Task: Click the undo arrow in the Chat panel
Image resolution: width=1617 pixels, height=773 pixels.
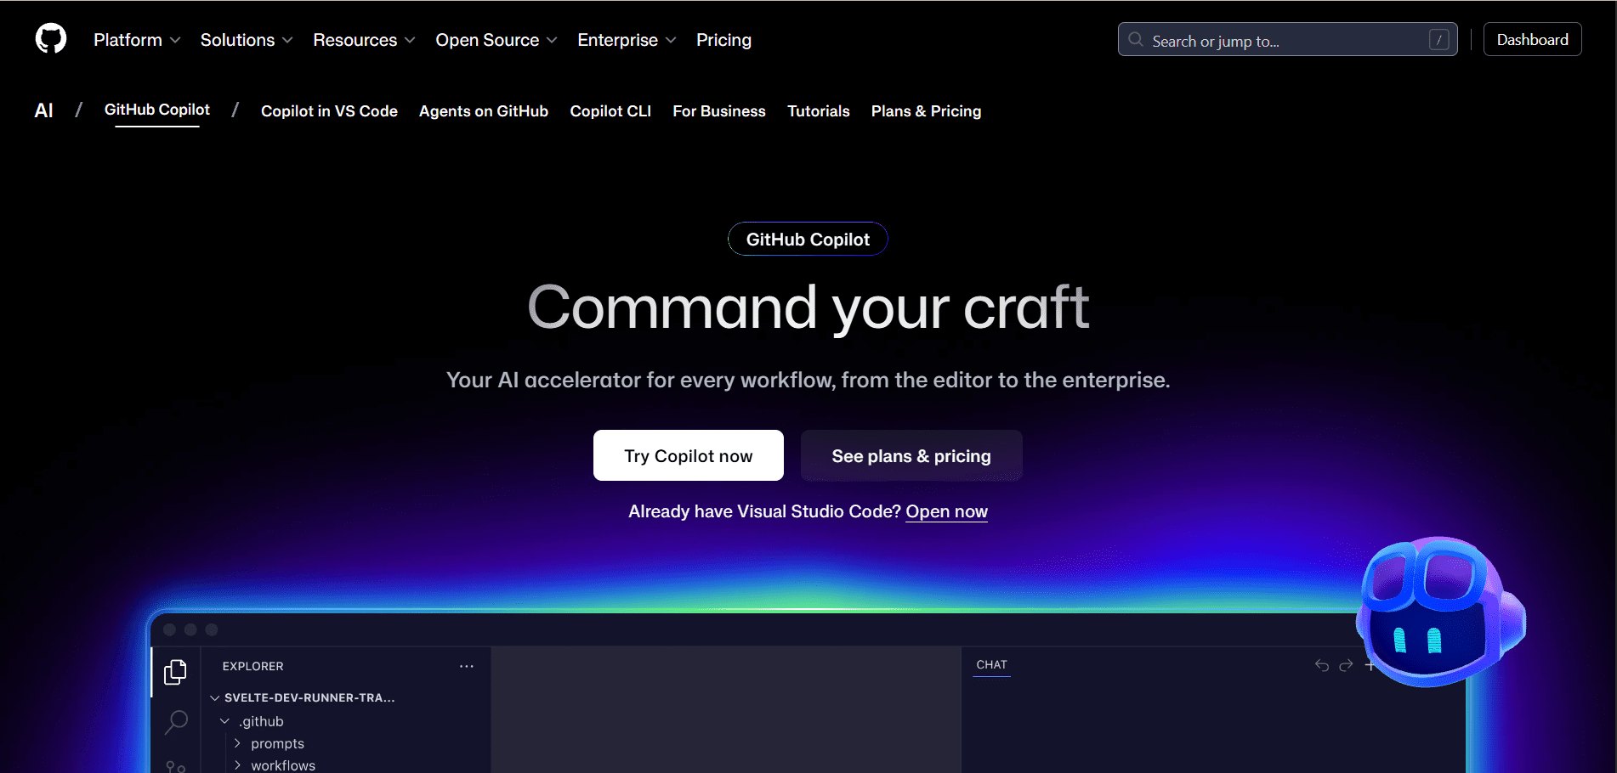Action: [x=1321, y=665]
